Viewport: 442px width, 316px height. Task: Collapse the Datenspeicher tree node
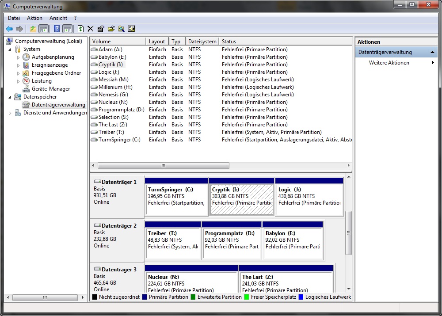point(10,97)
